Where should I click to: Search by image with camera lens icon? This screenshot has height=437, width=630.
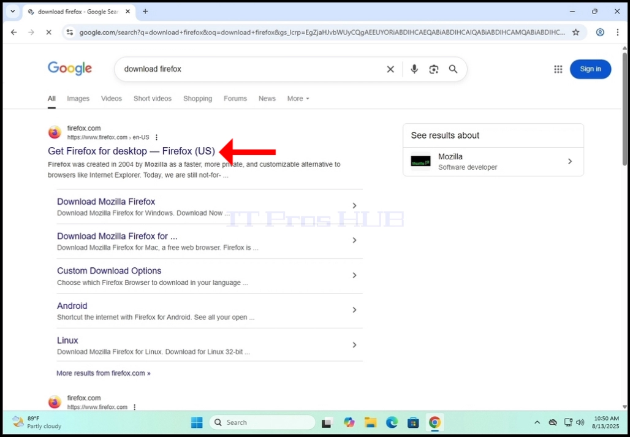(x=433, y=69)
